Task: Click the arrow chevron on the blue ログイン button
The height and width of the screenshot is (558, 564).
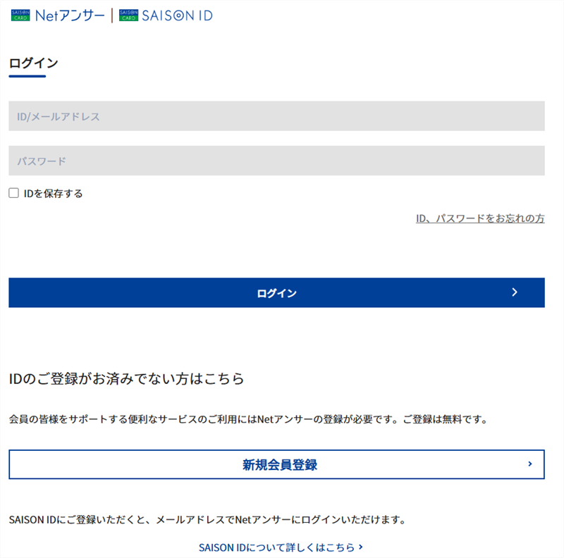Action: click(515, 292)
